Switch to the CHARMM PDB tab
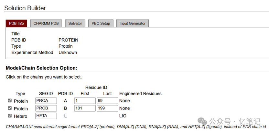The width and height of the screenshot is (269, 132). pos(46,24)
